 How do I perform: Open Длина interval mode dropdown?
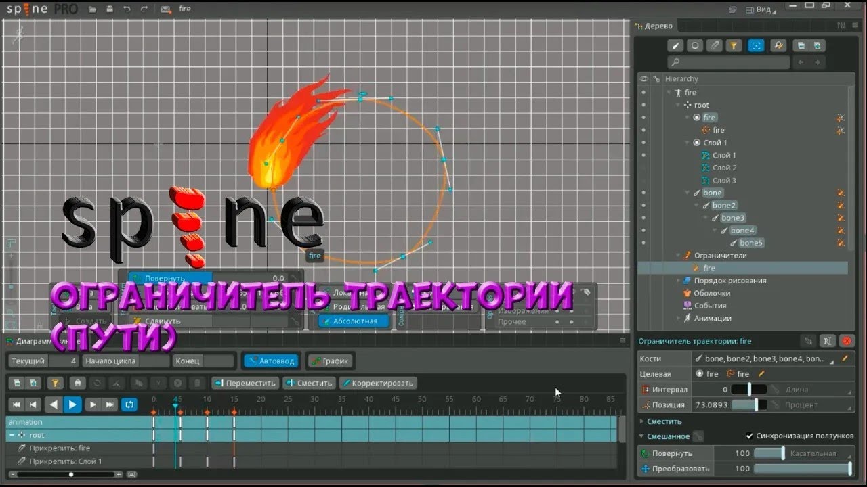(818, 390)
